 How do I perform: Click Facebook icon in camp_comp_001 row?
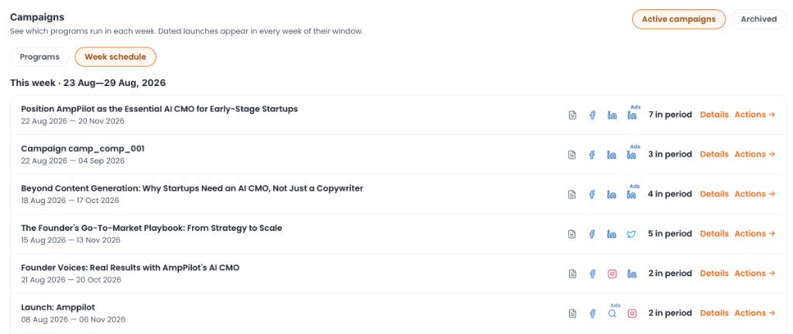(592, 155)
